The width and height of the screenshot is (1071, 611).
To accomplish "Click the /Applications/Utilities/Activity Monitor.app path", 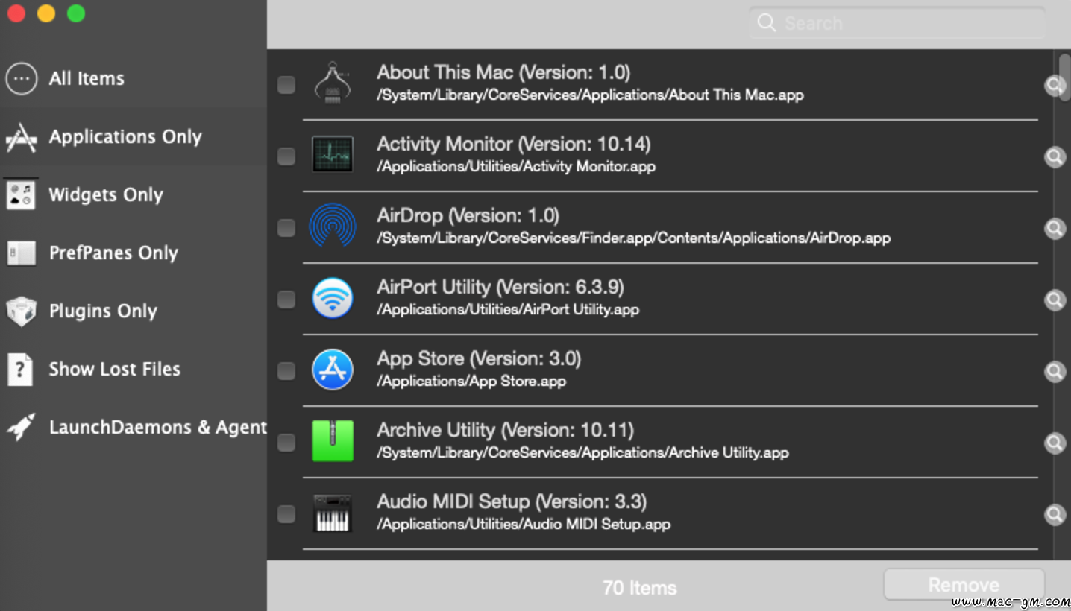I will pos(516,166).
